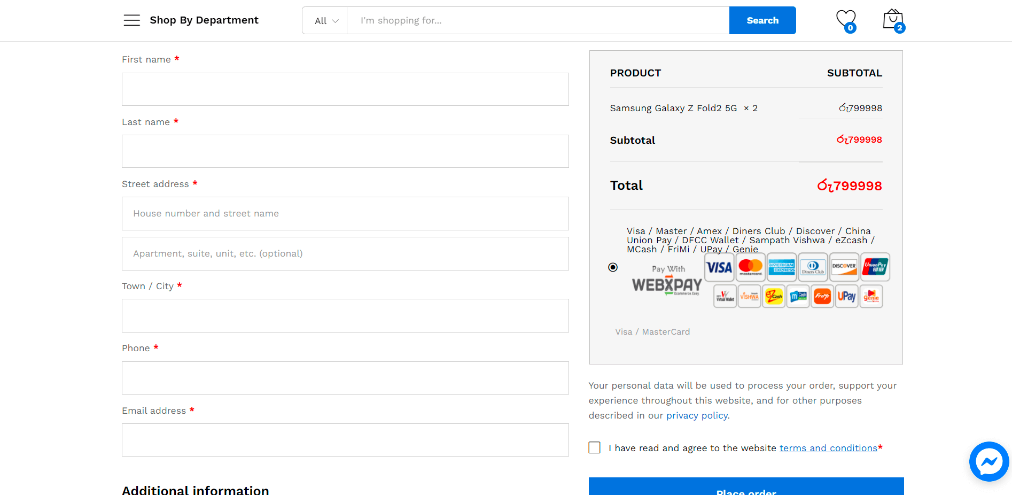Open the wishlist heart icon

point(845,20)
